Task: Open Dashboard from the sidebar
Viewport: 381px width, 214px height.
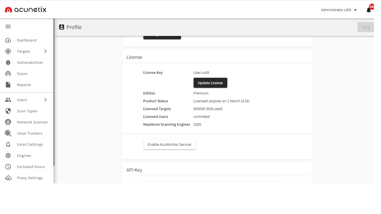Action: (27, 40)
